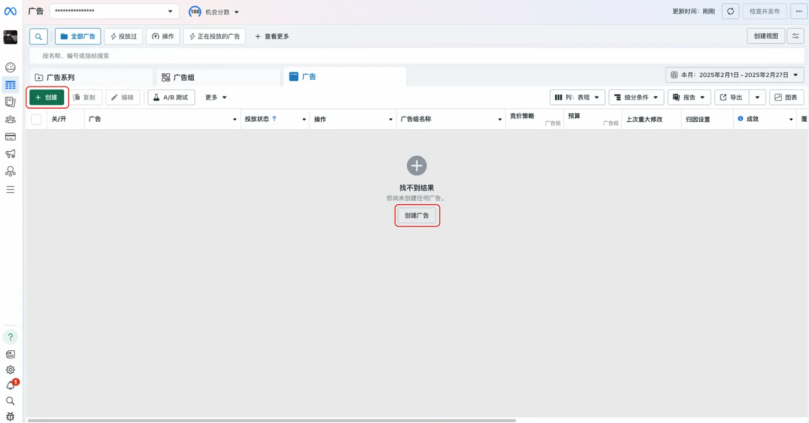Open the audiences people icon in sidebar
The height and width of the screenshot is (423, 809).
10,119
